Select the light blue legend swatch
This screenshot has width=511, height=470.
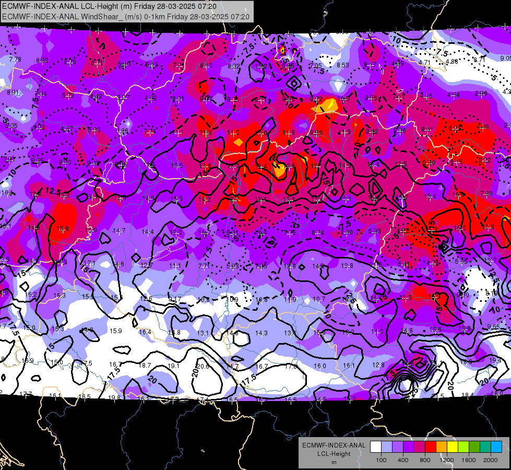(x=387, y=447)
